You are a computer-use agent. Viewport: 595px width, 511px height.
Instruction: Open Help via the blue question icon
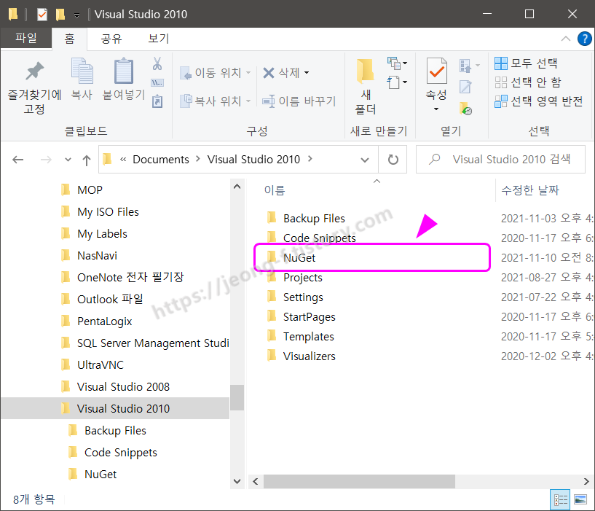point(584,39)
